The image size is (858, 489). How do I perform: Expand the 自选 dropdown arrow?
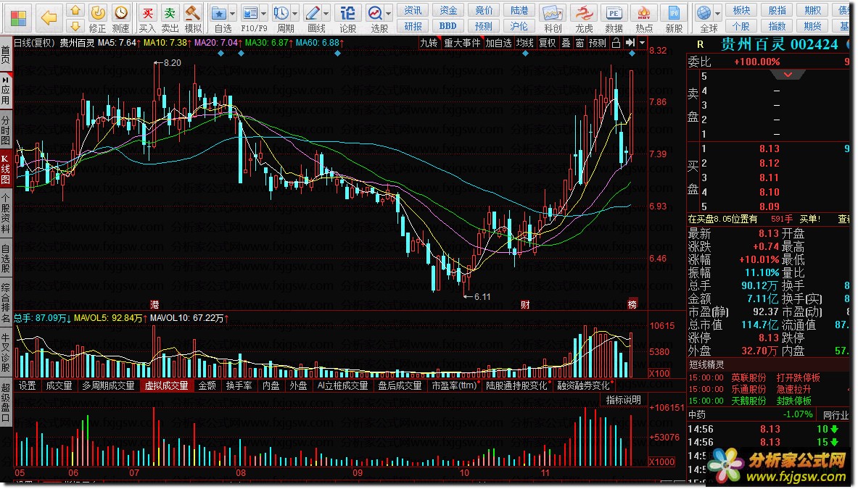(233, 13)
